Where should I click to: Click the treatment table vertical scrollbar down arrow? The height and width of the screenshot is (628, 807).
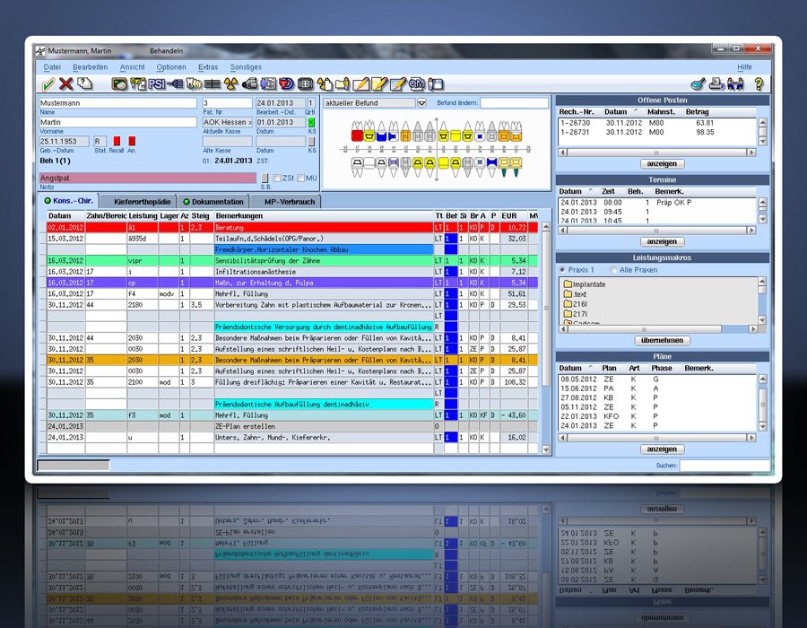(545, 449)
